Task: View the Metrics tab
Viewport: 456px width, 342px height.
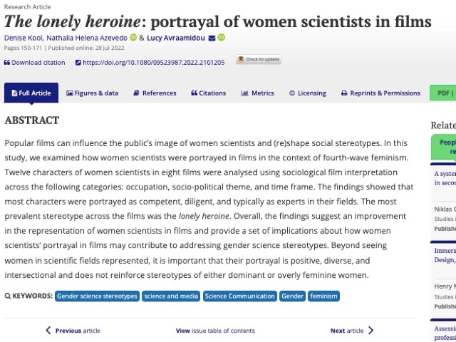Action: coord(257,93)
